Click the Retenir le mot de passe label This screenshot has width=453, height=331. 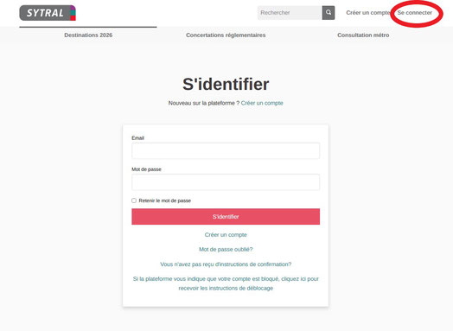pyautogui.click(x=164, y=201)
